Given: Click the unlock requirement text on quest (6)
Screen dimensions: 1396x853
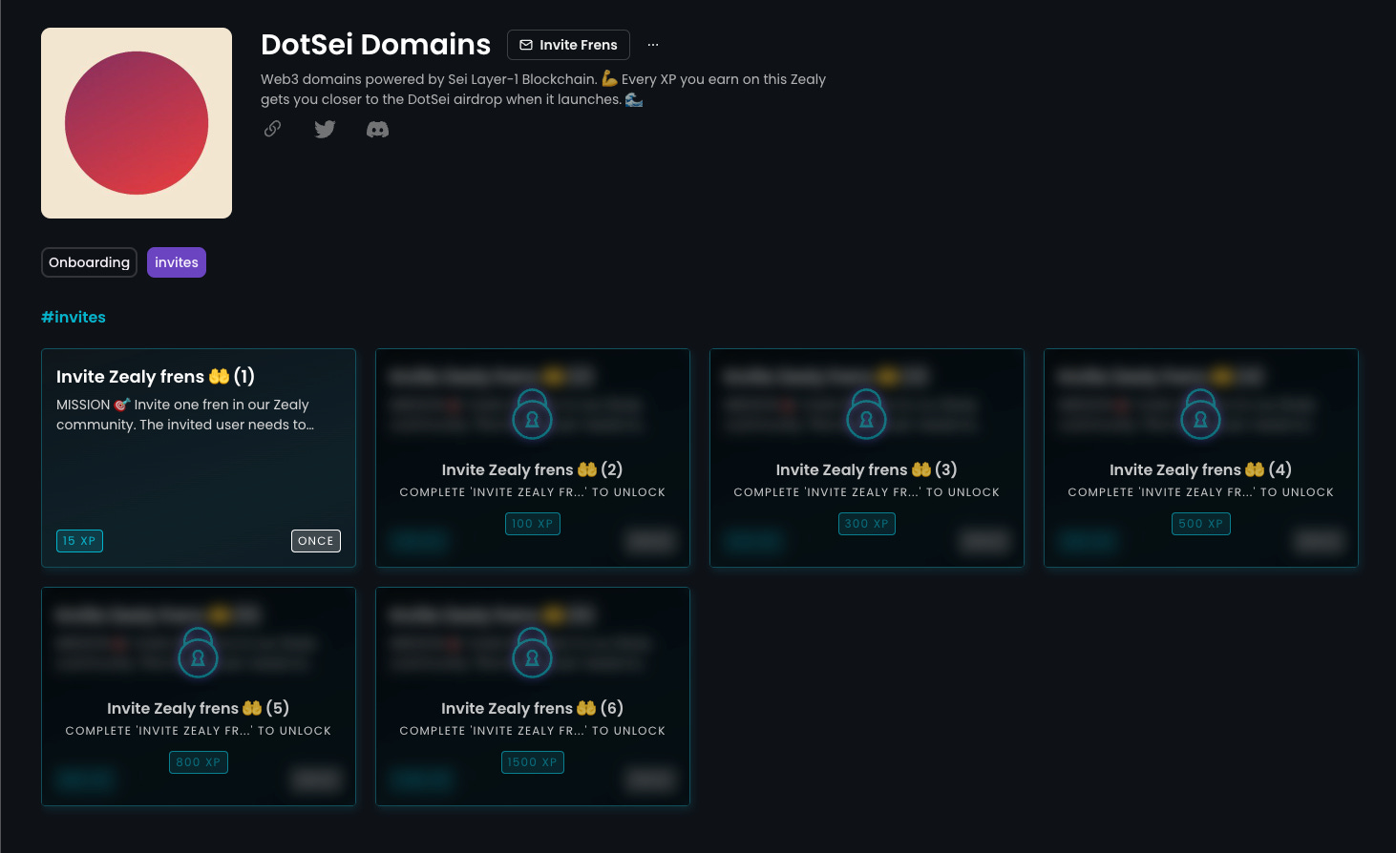Looking at the screenshot, I should pyautogui.click(x=533, y=731).
